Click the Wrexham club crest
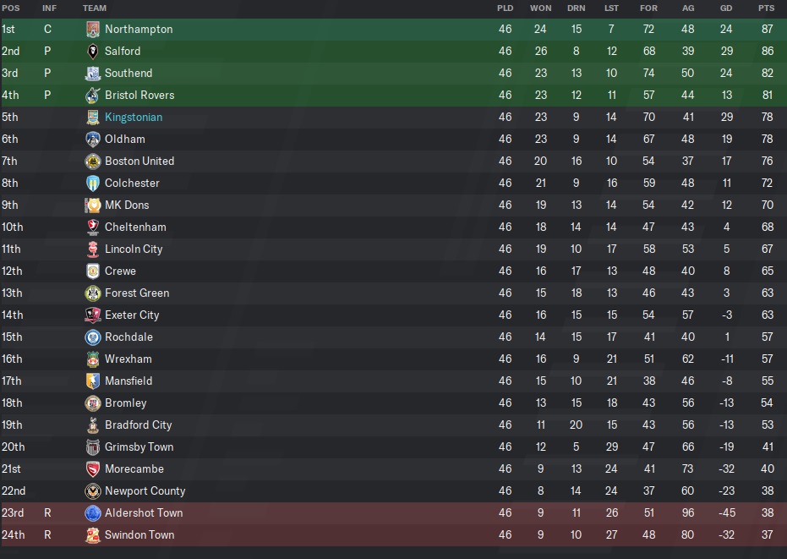Viewport: 787px width, 559px height. [93, 359]
